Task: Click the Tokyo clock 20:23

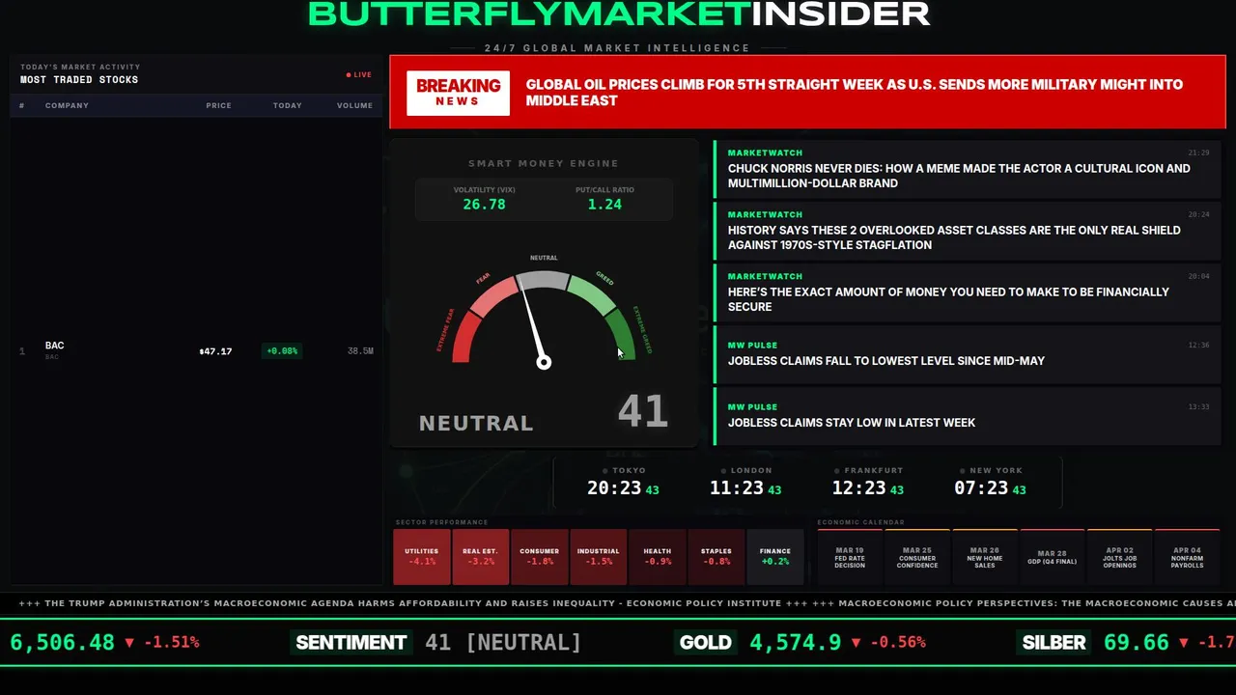Action: click(614, 488)
